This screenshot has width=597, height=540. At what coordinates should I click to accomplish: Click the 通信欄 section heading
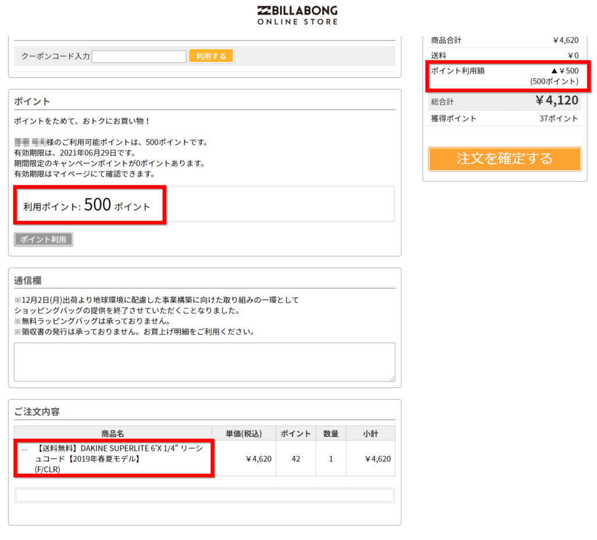click(x=27, y=280)
